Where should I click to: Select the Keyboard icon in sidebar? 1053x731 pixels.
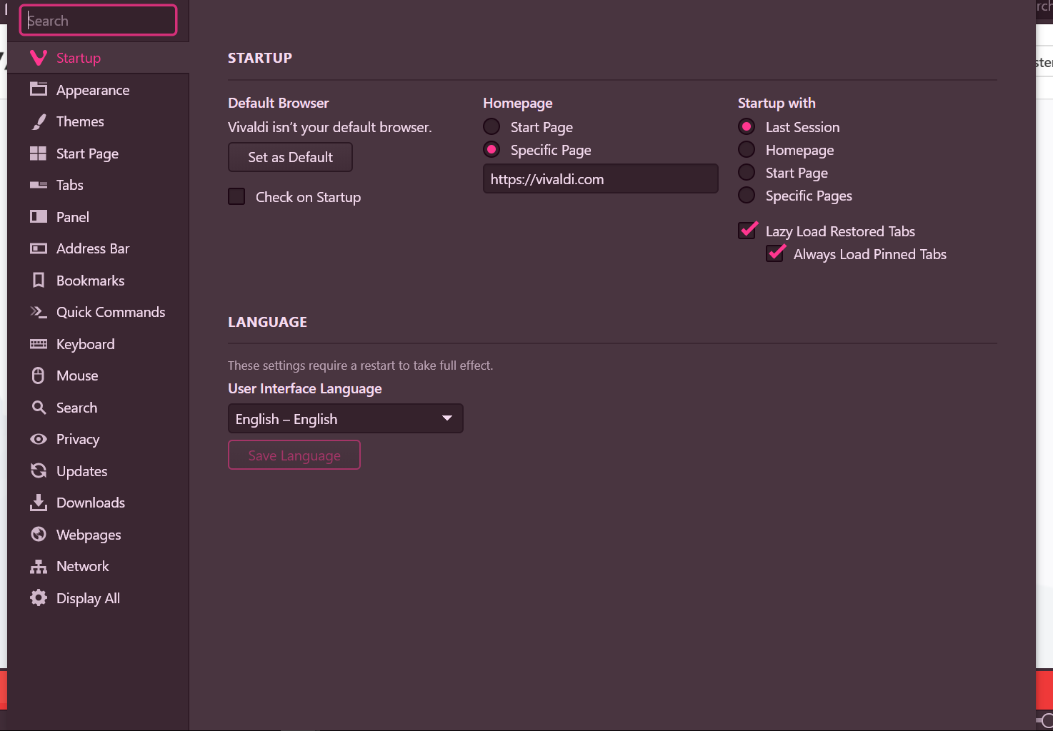(39, 344)
